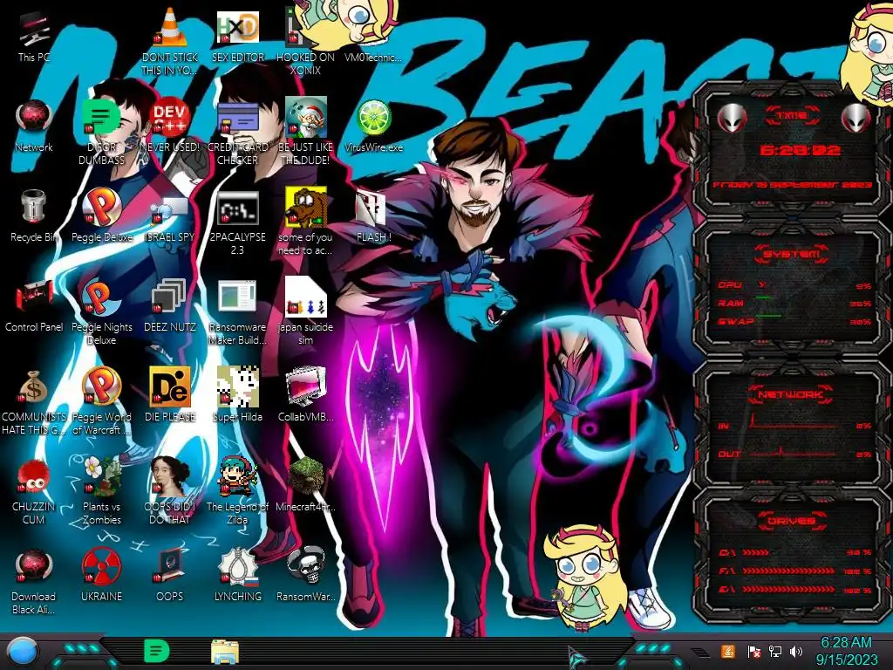Image resolution: width=893 pixels, height=670 pixels.
Task: Open the taskbar clock showing 6:28 AM
Action: coord(846,651)
